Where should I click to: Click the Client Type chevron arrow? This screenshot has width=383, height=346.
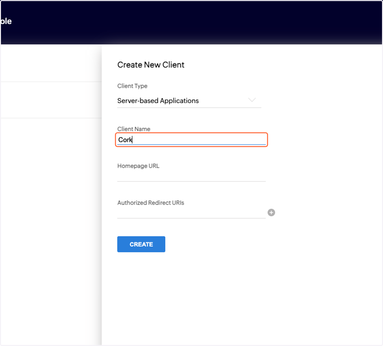pyautogui.click(x=252, y=100)
